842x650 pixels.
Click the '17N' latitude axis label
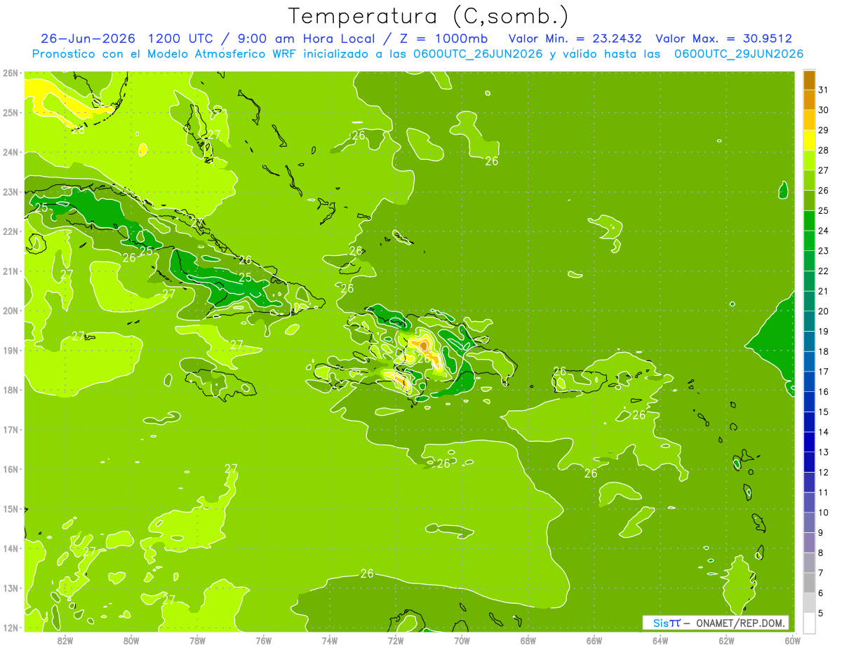coord(11,429)
